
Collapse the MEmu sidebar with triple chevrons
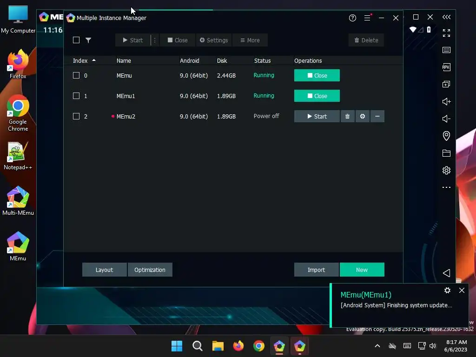[x=446, y=17]
